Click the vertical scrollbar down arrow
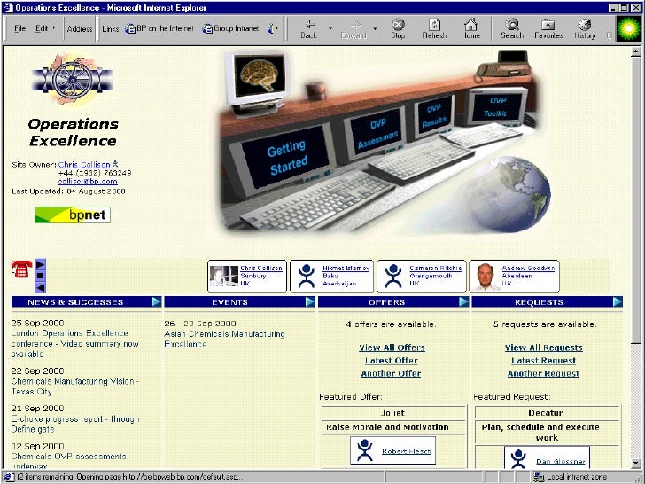645x484 pixels. 636,463
